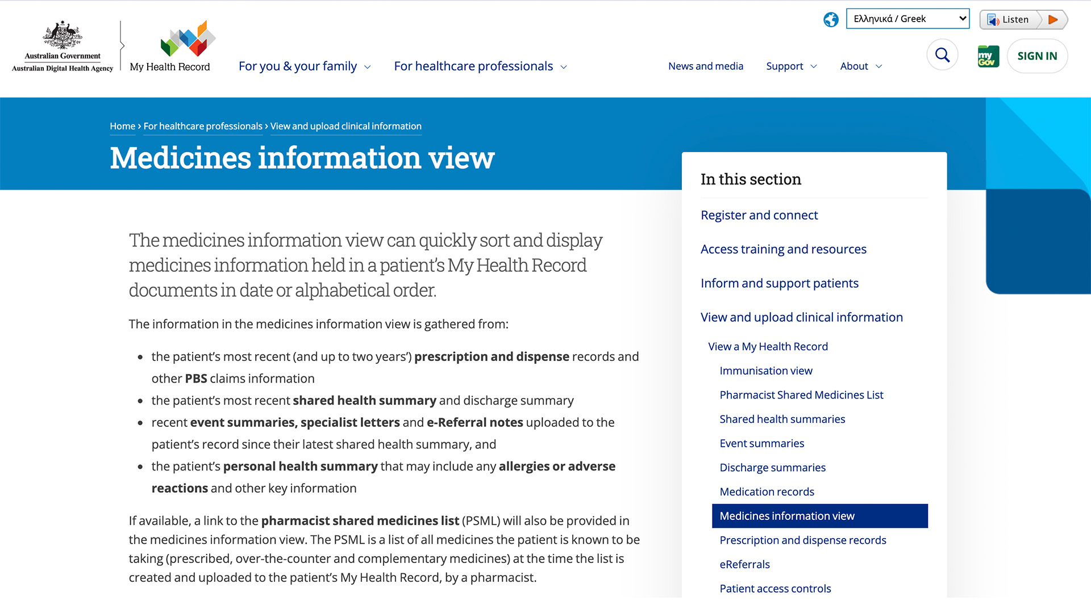Open Pharmacist Shared Medicines List link
The width and height of the screenshot is (1091, 613).
click(801, 395)
